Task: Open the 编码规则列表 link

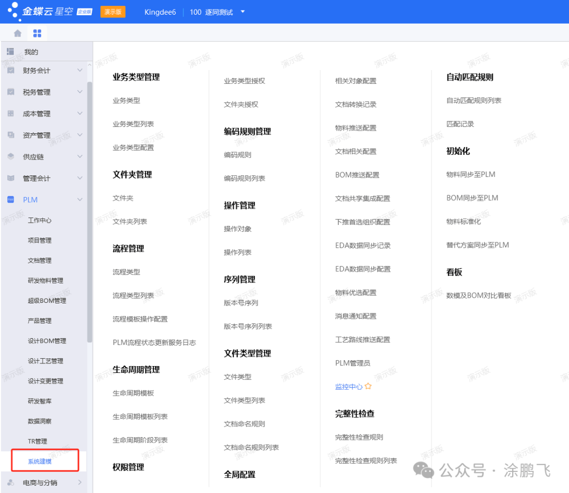Action: 244,179
